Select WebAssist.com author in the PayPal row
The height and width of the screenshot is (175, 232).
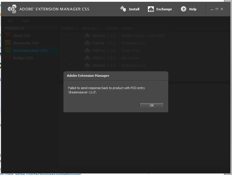tap(133, 43)
